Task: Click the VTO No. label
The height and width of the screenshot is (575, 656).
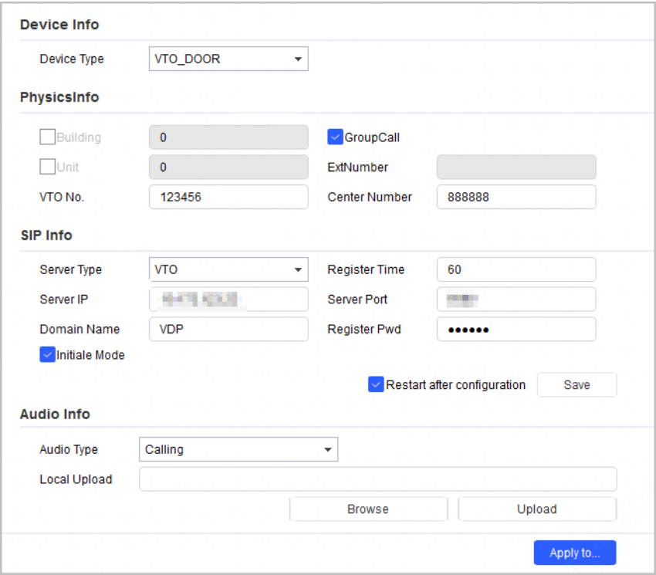Action: 62,197
